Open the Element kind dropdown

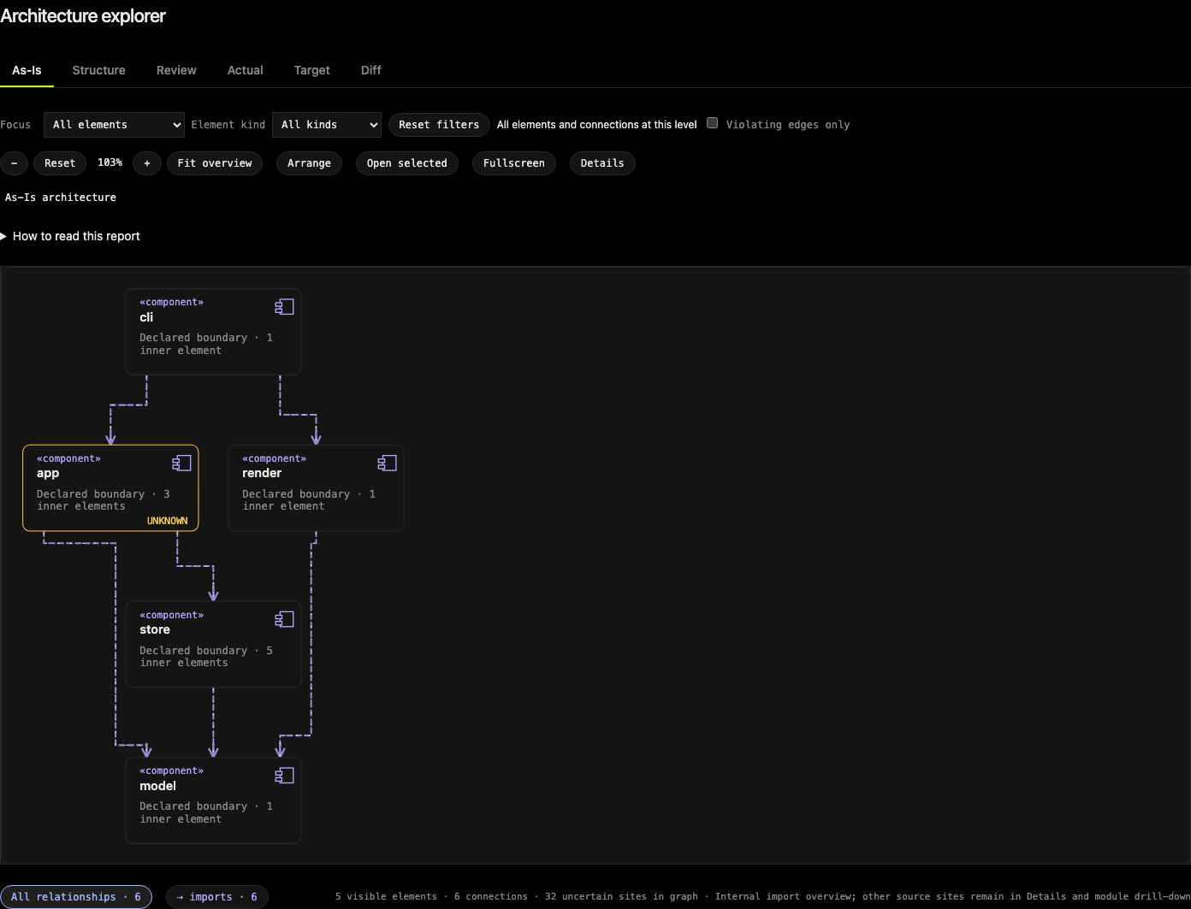pyautogui.click(x=326, y=125)
